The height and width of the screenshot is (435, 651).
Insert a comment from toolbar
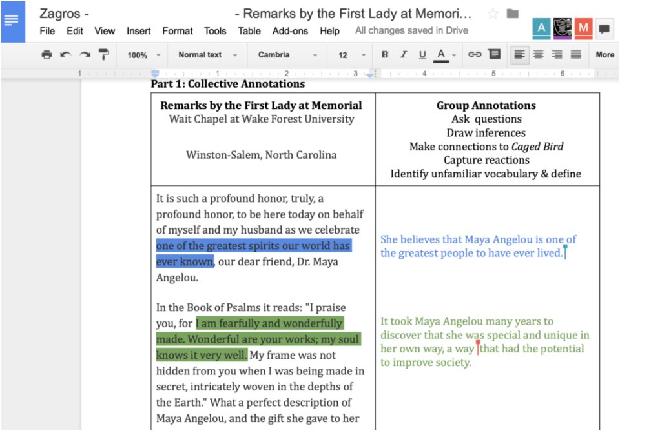click(x=495, y=54)
